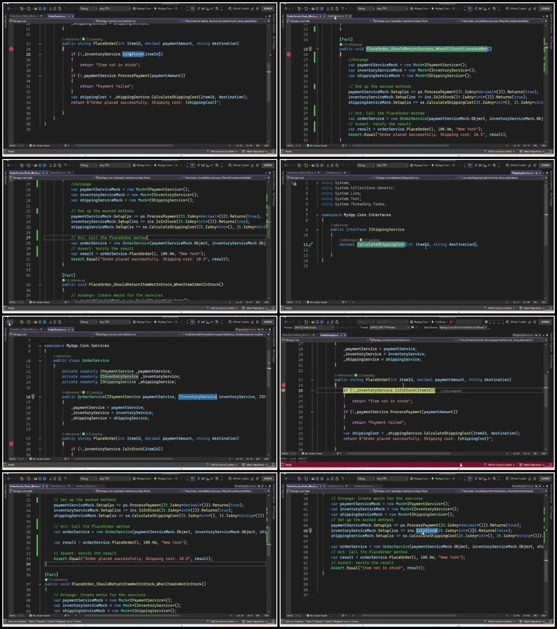Toggle line 24 breakpoint where IsInStock is highlighted

[11, 49]
